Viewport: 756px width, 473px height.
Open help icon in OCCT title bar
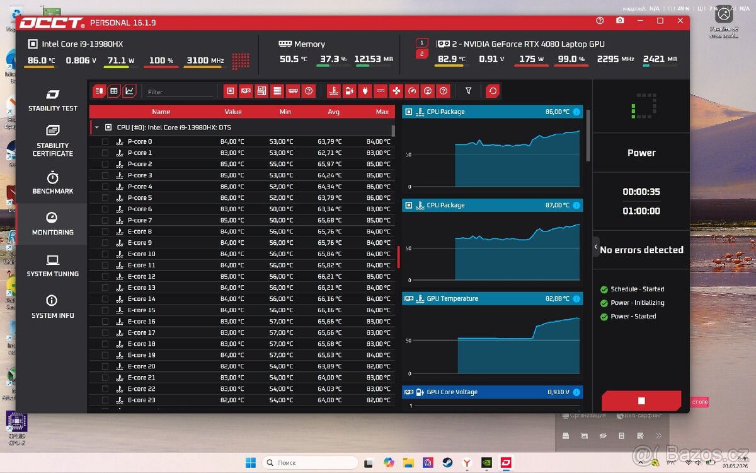point(600,21)
